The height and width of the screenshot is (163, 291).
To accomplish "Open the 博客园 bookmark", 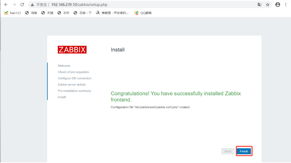I will click(x=112, y=13).
